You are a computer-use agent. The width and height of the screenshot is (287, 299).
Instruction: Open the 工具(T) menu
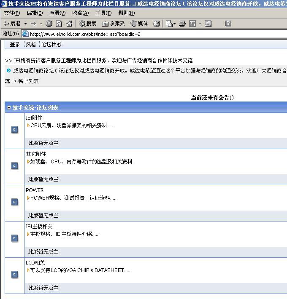tap(103, 13)
